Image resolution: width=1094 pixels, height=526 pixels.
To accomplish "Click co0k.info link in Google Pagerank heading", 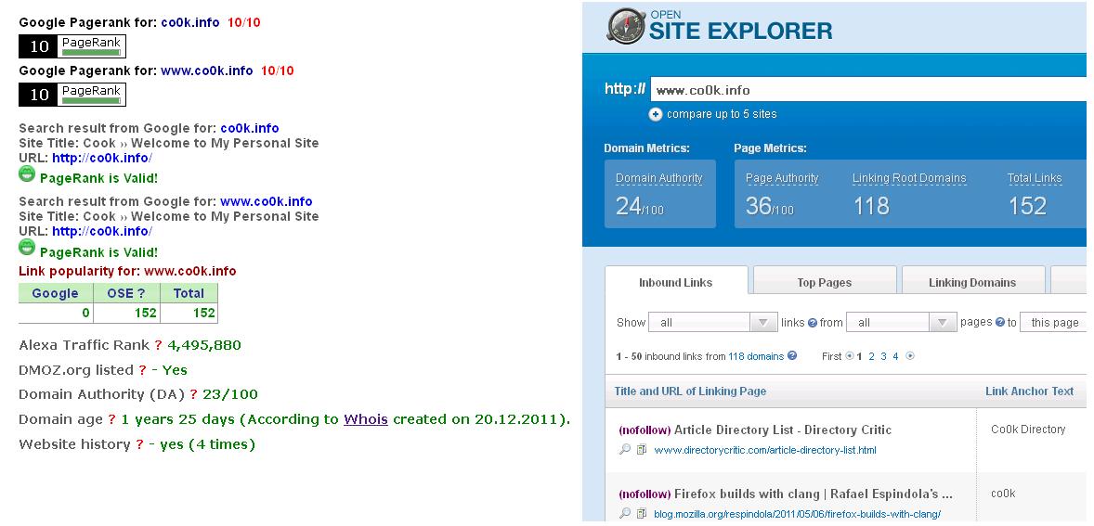I will 189,22.
